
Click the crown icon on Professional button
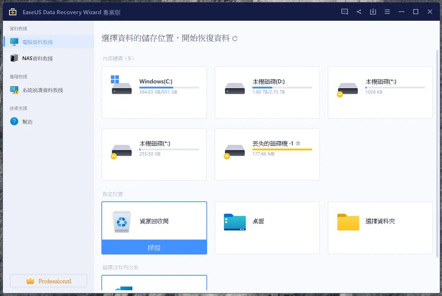pyautogui.click(x=30, y=281)
